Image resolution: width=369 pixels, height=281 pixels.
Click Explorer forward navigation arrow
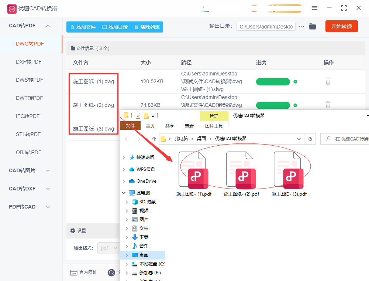[138, 139]
